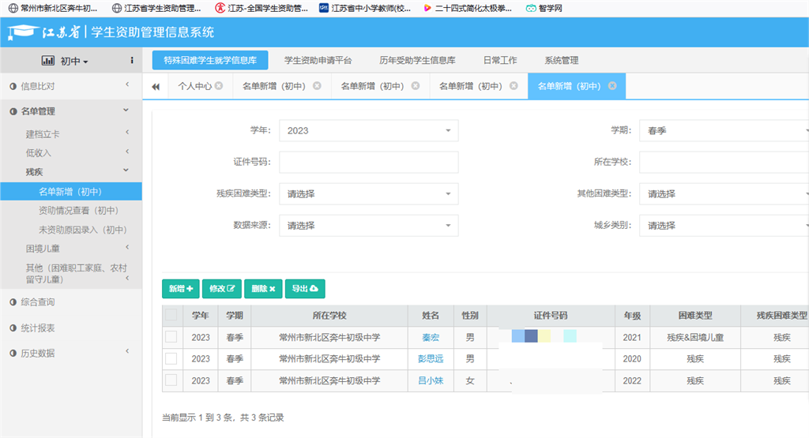Open 资助情况查看（初中） sidebar item
Image resolution: width=809 pixels, height=438 pixels.
click(78, 210)
